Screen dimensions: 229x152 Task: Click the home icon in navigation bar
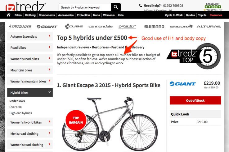(x=8, y=15)
